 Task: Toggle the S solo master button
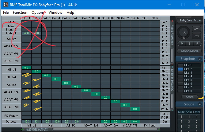pyautogui.click(x=190, y=44)
